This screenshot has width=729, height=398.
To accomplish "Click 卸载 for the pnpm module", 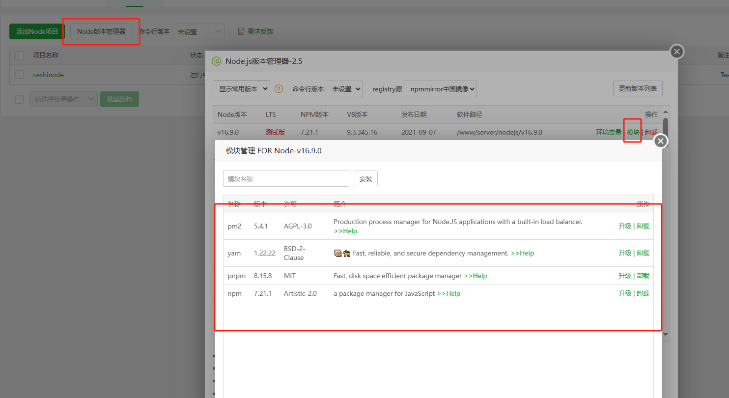I will pyautogui.click(x=643, y=276).
